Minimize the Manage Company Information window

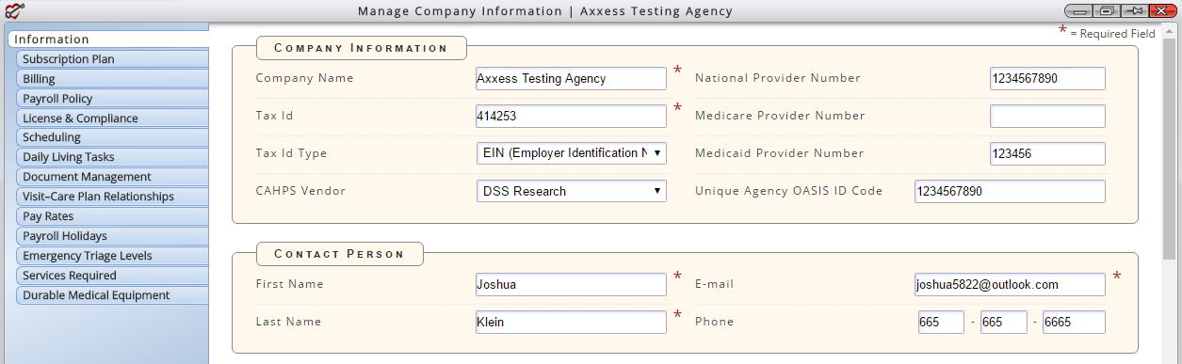1078,10
